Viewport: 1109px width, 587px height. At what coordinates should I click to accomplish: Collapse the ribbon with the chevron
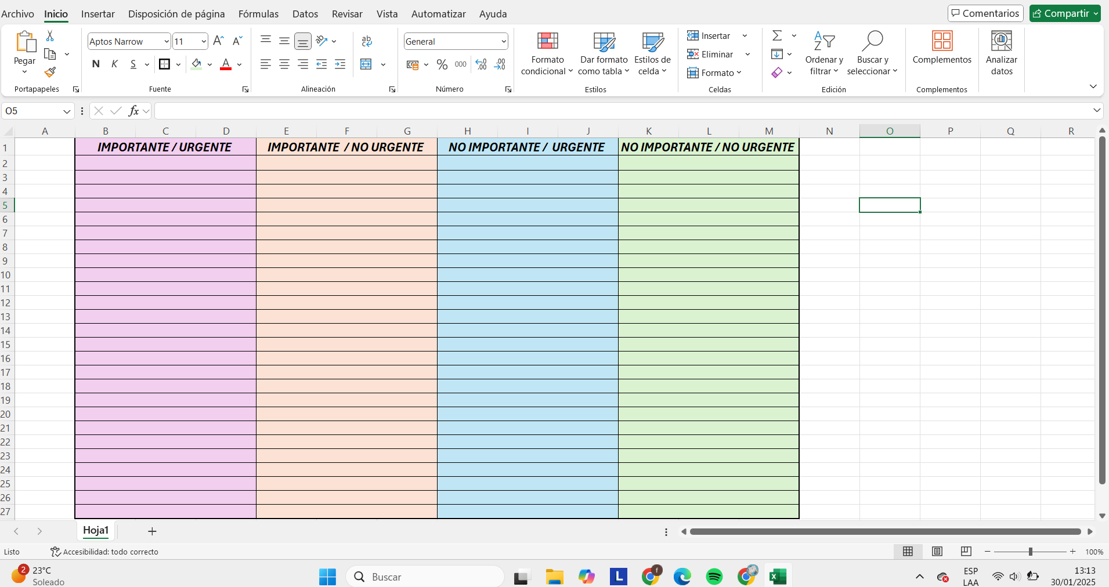tap(1093, 86)
